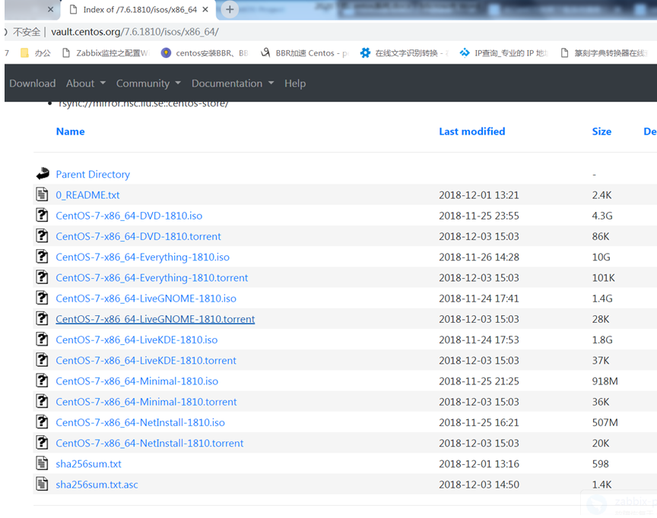Click the 不安全 site security indicator

tap(27, 32)
